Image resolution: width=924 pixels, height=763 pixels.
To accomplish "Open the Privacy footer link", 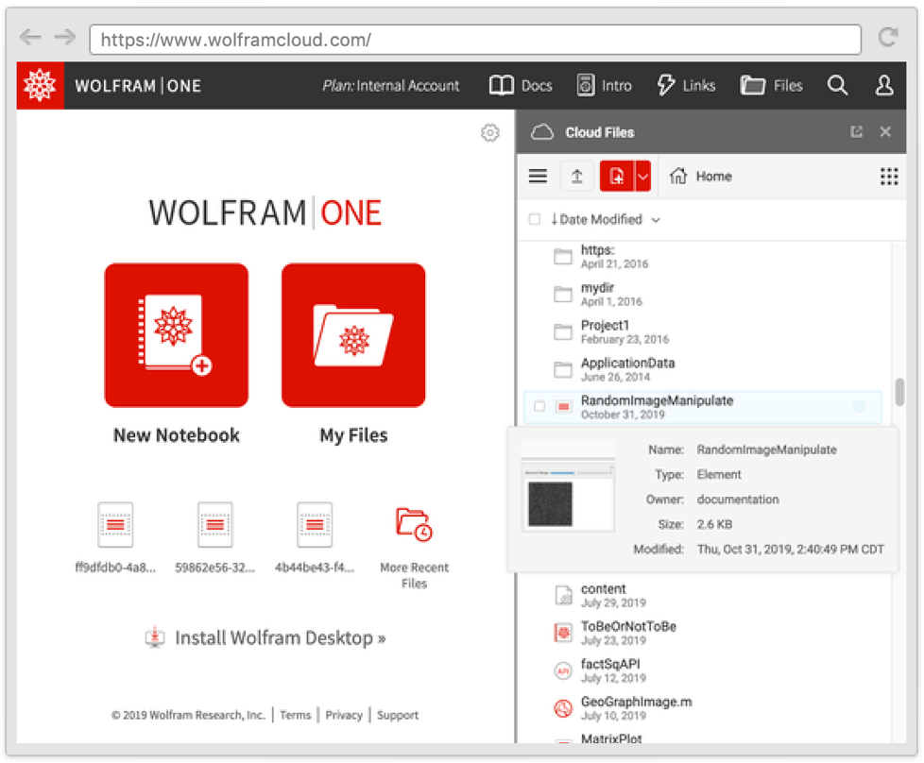I will [x=344, y=715].
